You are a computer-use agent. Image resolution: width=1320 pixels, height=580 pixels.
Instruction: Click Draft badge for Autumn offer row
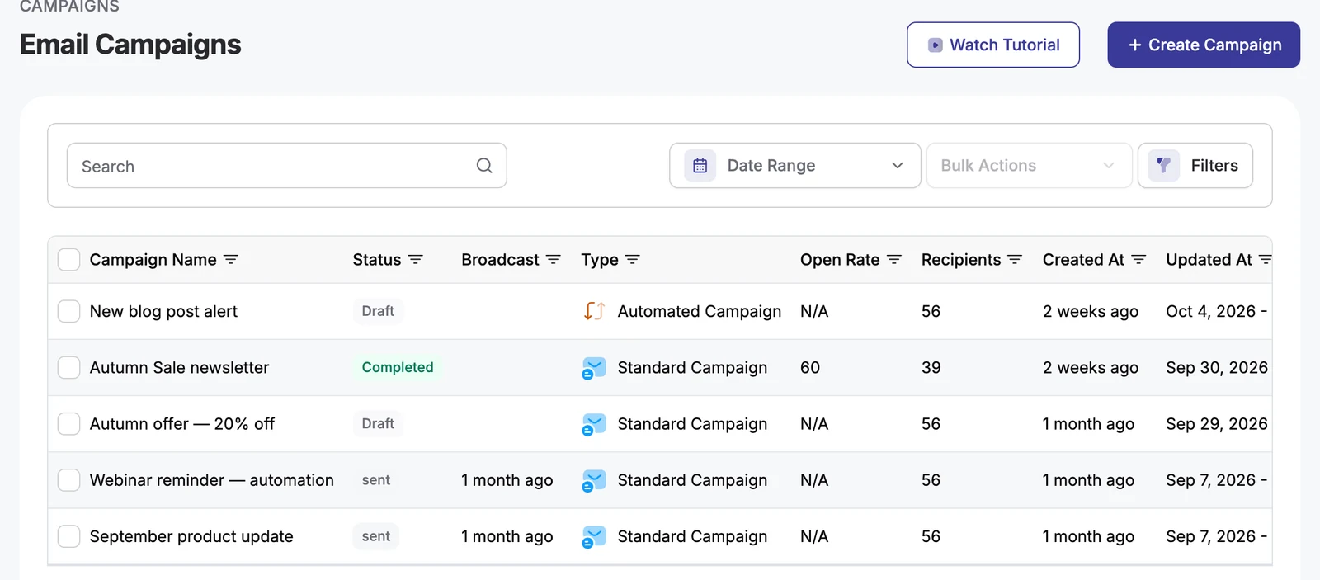pos(378,424)
